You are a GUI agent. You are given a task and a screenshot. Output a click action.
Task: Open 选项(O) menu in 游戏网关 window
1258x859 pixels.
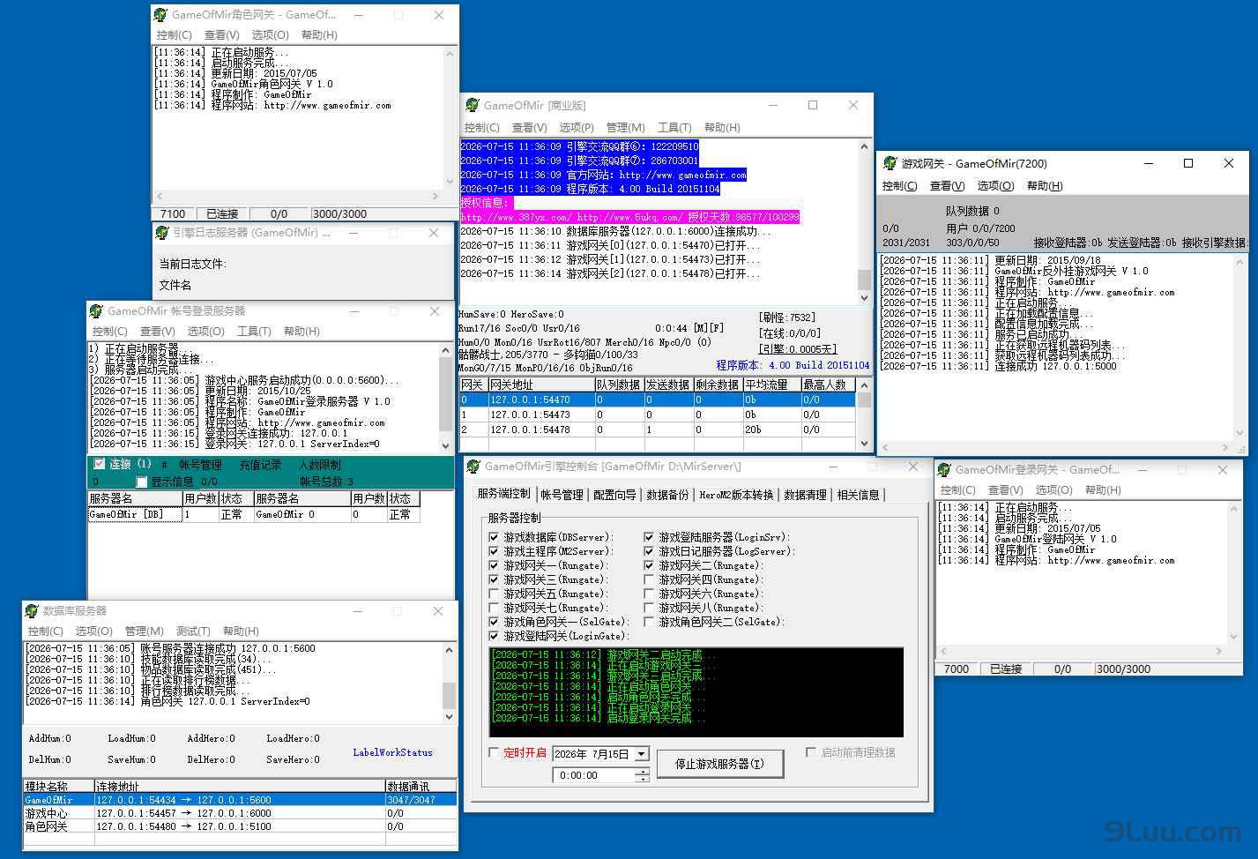pos(995,186)
